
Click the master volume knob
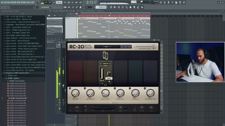click(x=38, y=2)
